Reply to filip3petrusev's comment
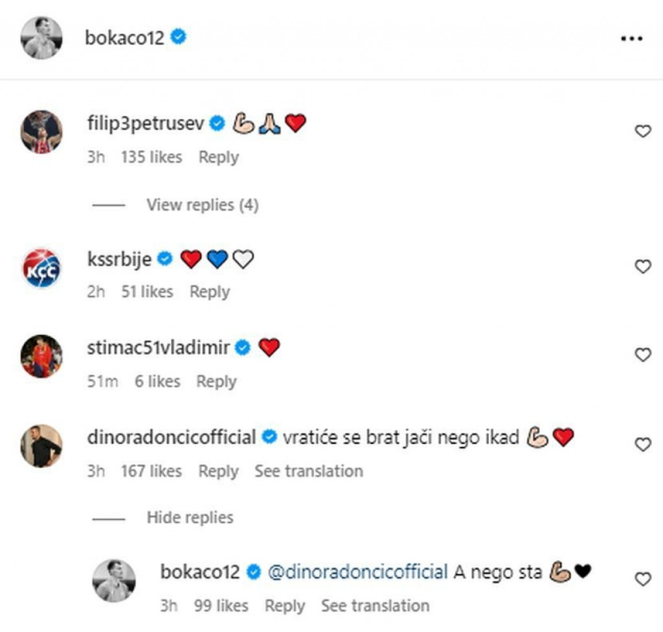The image size is (663, 632). pyautogui.click(x=218, y=157)
